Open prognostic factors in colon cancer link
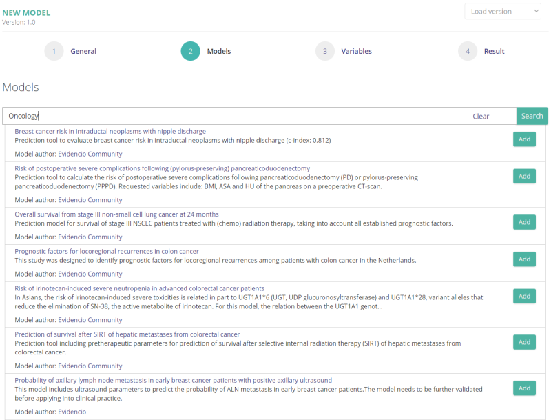Viewport: 551px width, 420px height. click(x=107, y=251)
